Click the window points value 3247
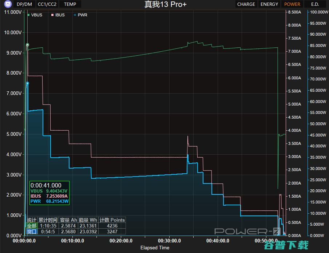The height and width of the screenshot is (253, 329). pos(112,232)
